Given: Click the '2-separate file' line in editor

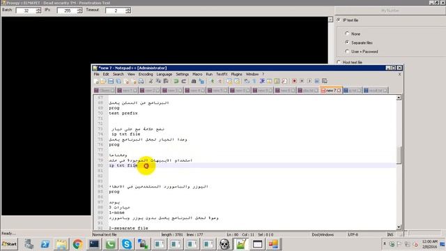Looking at the screenshot, I should click(128, 228).
